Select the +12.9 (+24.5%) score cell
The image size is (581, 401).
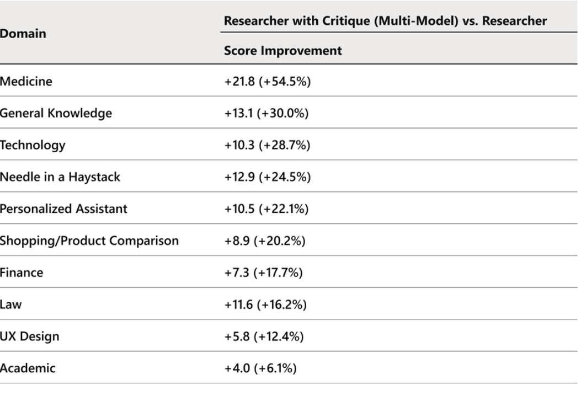pyautogui.click(x=268, y=177)
